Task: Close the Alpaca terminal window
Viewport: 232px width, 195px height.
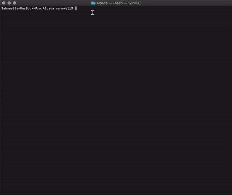Action: point(4,3)
